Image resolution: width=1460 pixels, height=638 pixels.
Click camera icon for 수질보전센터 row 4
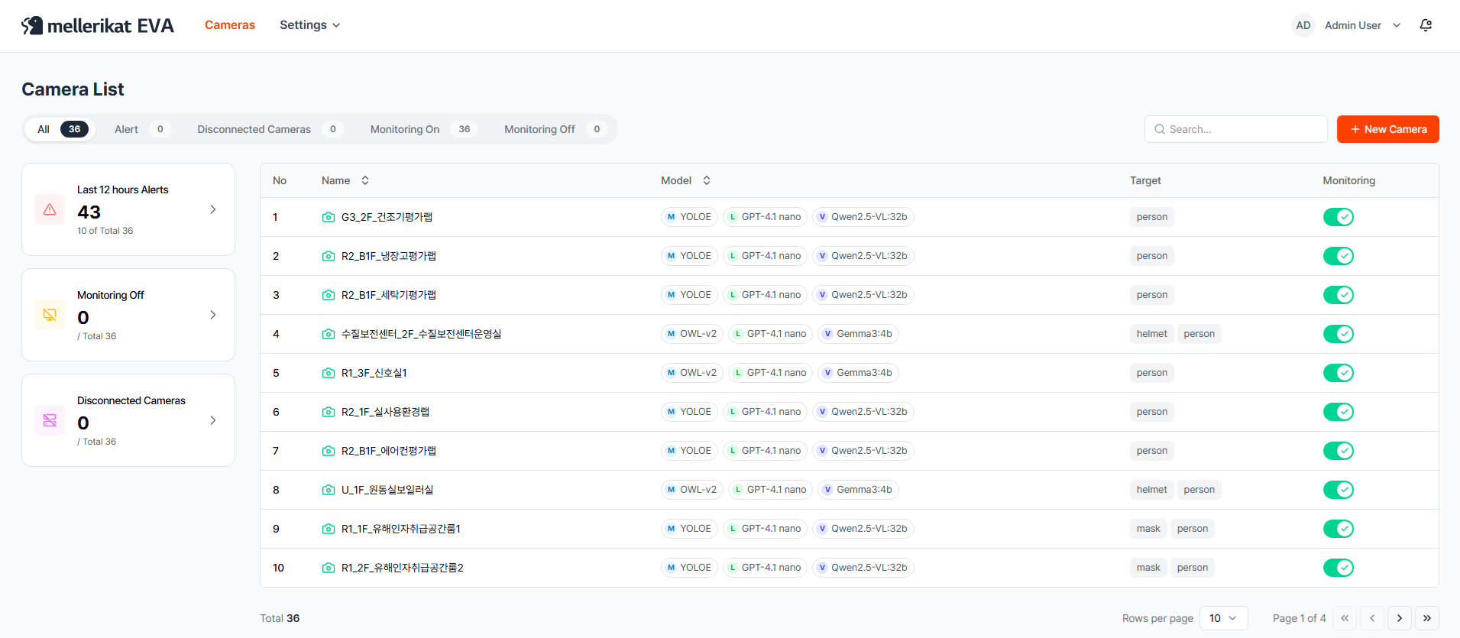tap(329, 334)
